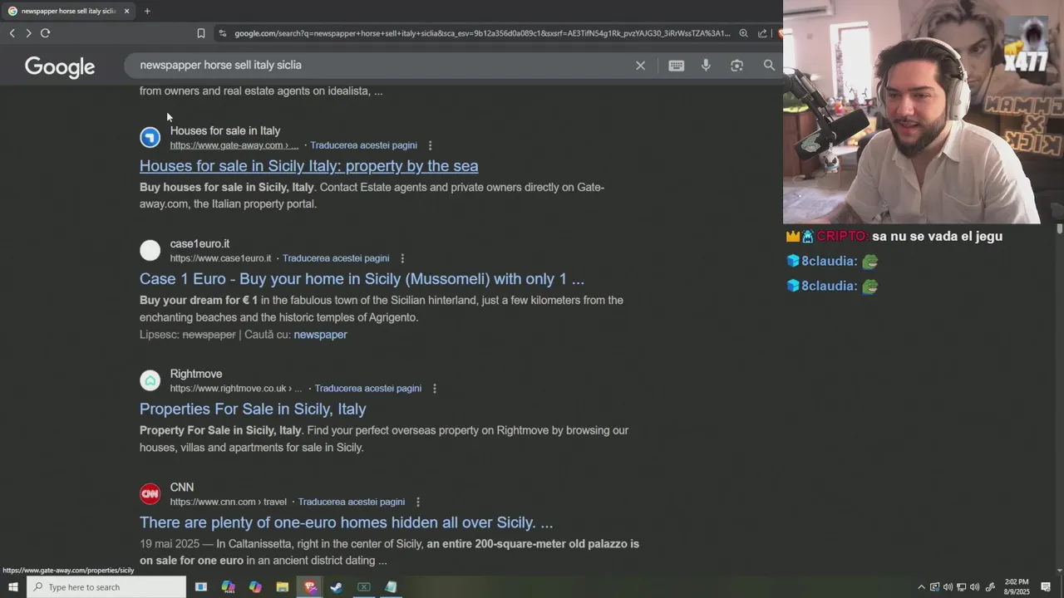This screenshot has height=598, width=1064.
Task: Click the CRIPTO chat message
Action: (894, 237)
